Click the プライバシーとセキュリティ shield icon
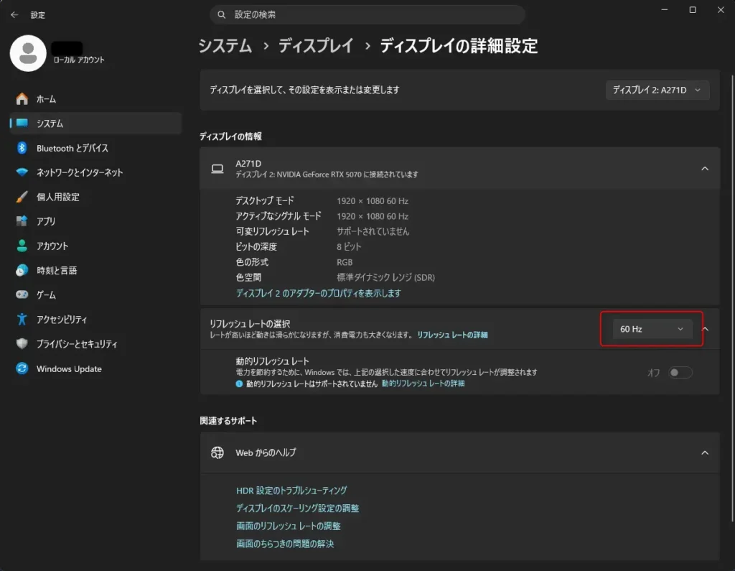 [22, 343]
